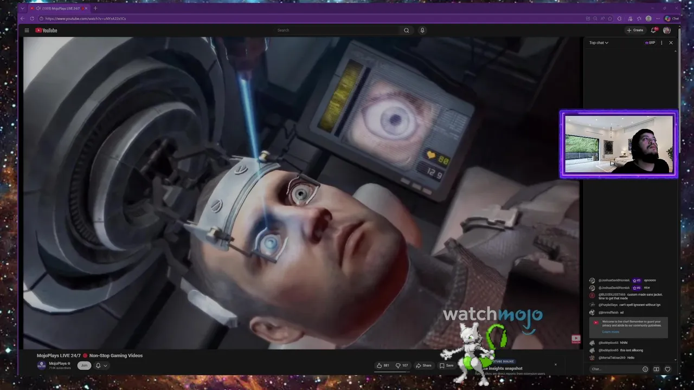Image resolution: width=694 pixels, height=390 pixels.
Task: Click the Join channel button
Action: (83, 366)
